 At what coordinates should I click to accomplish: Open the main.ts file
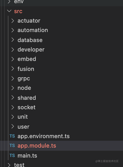27,156
